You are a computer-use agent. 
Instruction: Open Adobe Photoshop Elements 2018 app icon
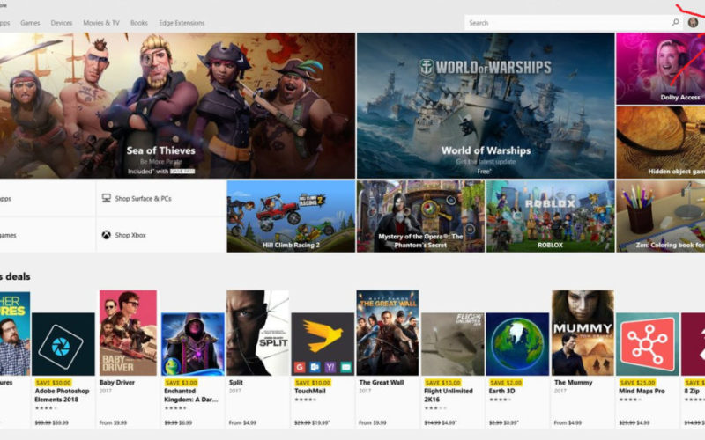coord(63,344)
